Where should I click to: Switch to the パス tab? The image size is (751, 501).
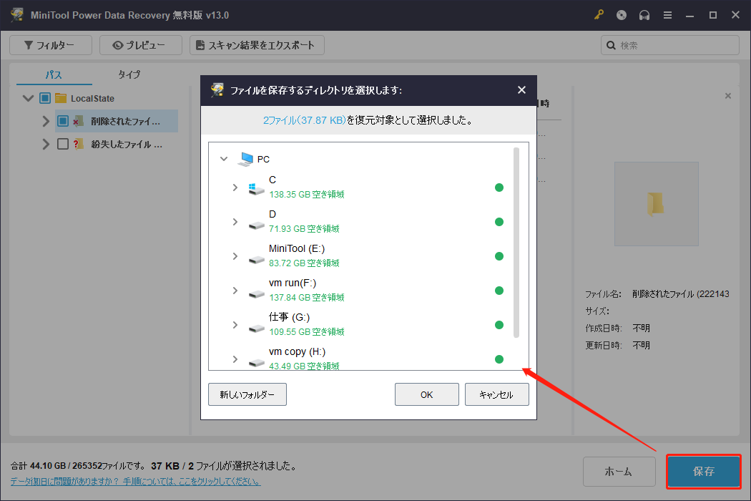pyautogui.click(x=54, y=74)
